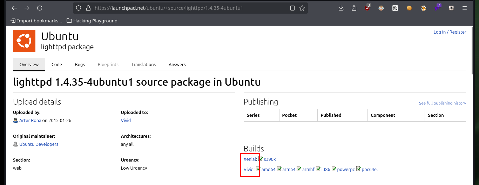Bookmark this page with star icon

302,8
